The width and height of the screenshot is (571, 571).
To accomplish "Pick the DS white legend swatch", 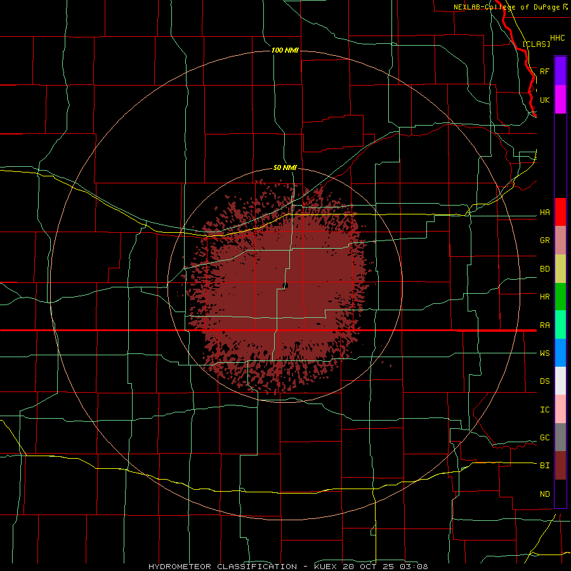I will [560, 381].
